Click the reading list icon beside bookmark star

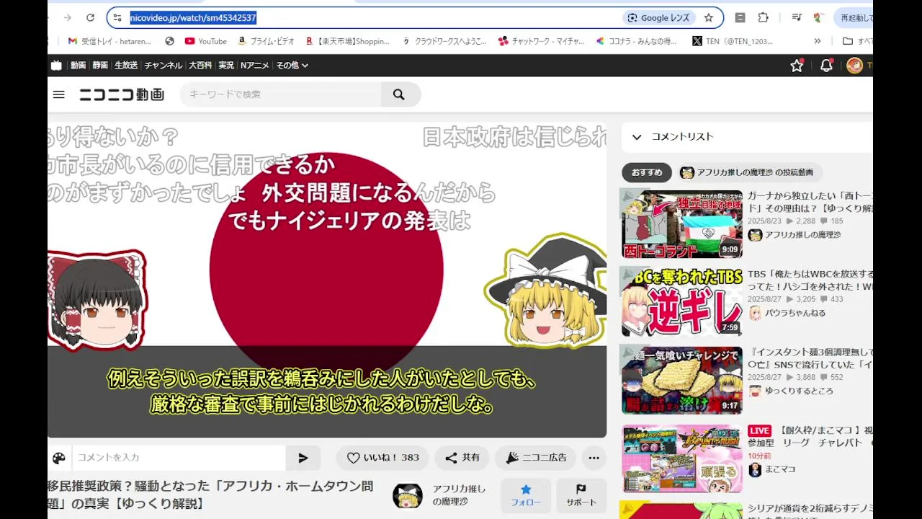740,17
